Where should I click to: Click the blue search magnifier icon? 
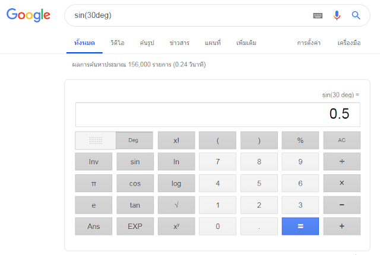[356, 15]
